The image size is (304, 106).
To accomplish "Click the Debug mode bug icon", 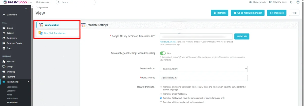I will pos(251,2).
